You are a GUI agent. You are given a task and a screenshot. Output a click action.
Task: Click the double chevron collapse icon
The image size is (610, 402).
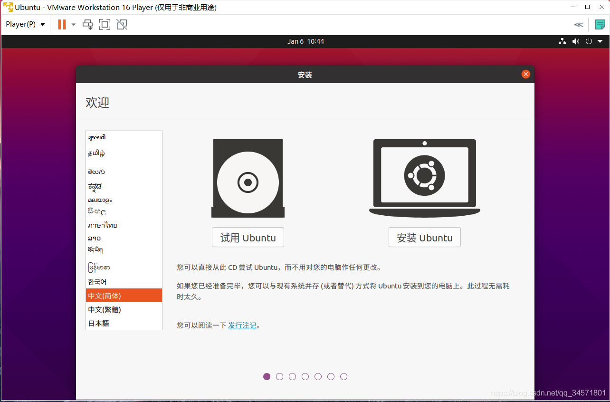(579, 25)
